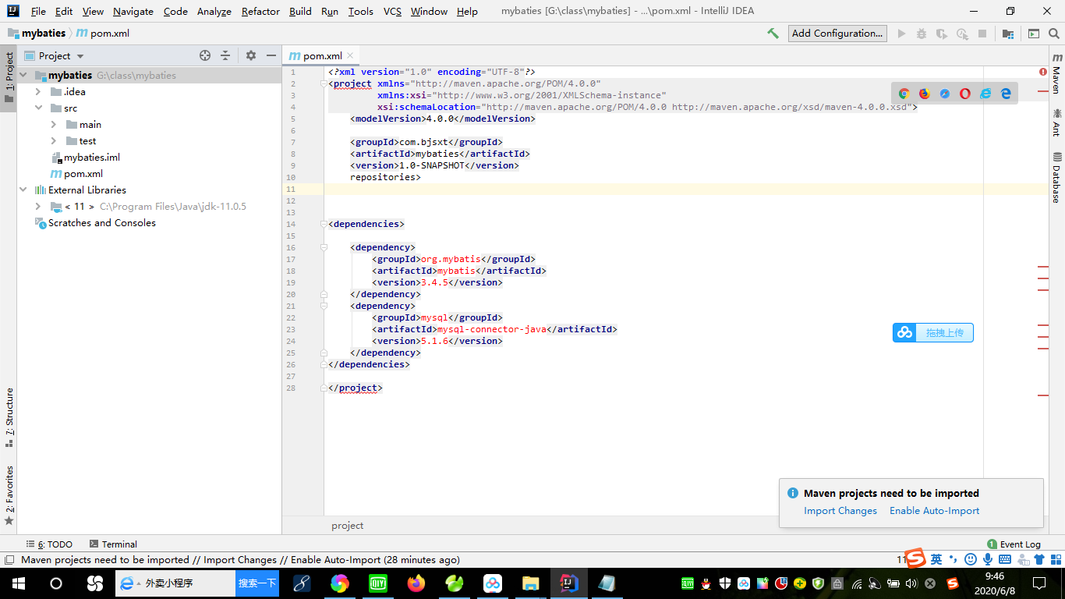Select pom.xml file in the project tree
The height and width of the screenshot is (599, 1065).
[x=76, y=174]
